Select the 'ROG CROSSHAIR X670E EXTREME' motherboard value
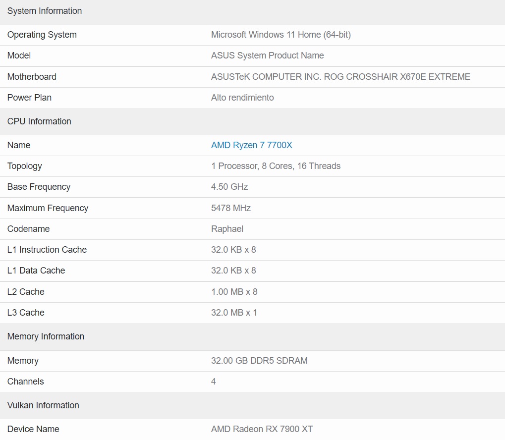 (x=397, y=77)
